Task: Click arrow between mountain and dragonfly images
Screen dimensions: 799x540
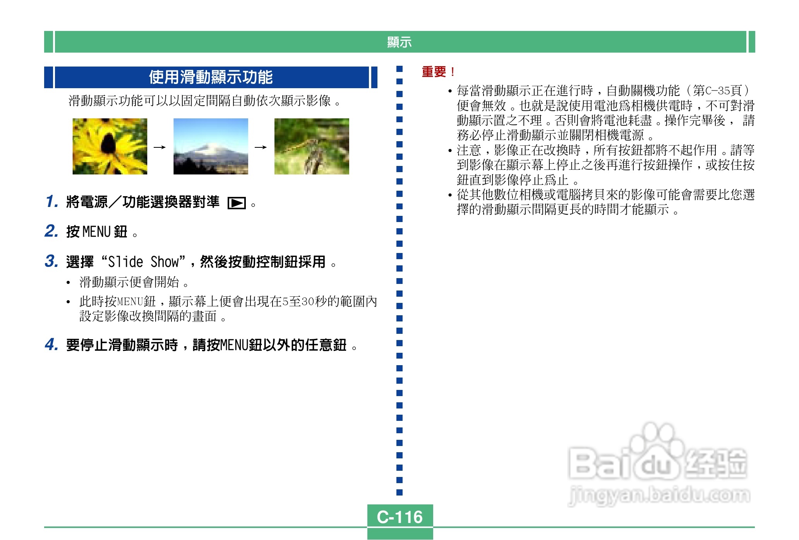Action: tap(261, 147)
